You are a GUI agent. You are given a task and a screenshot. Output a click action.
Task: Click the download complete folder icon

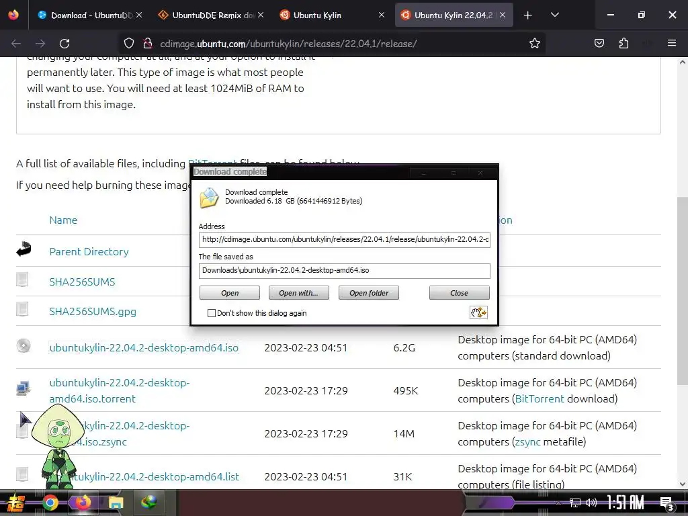[x=210, y=198]
